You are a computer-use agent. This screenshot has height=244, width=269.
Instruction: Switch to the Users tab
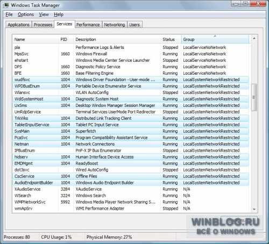pyautogui.click(x=134, y=25)
